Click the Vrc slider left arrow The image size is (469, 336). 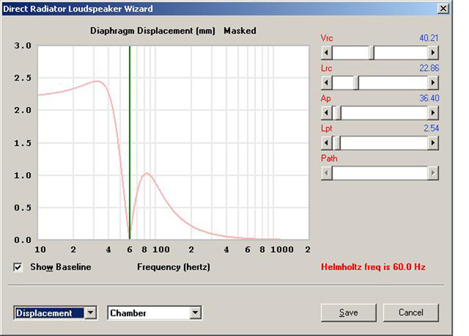(x=327, y=53)
